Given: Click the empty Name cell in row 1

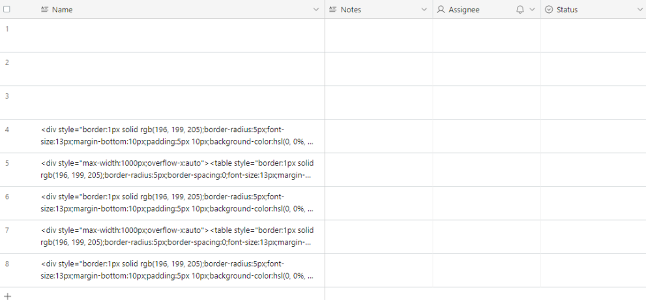Looking at the screenshot, I should click(181, 35).
